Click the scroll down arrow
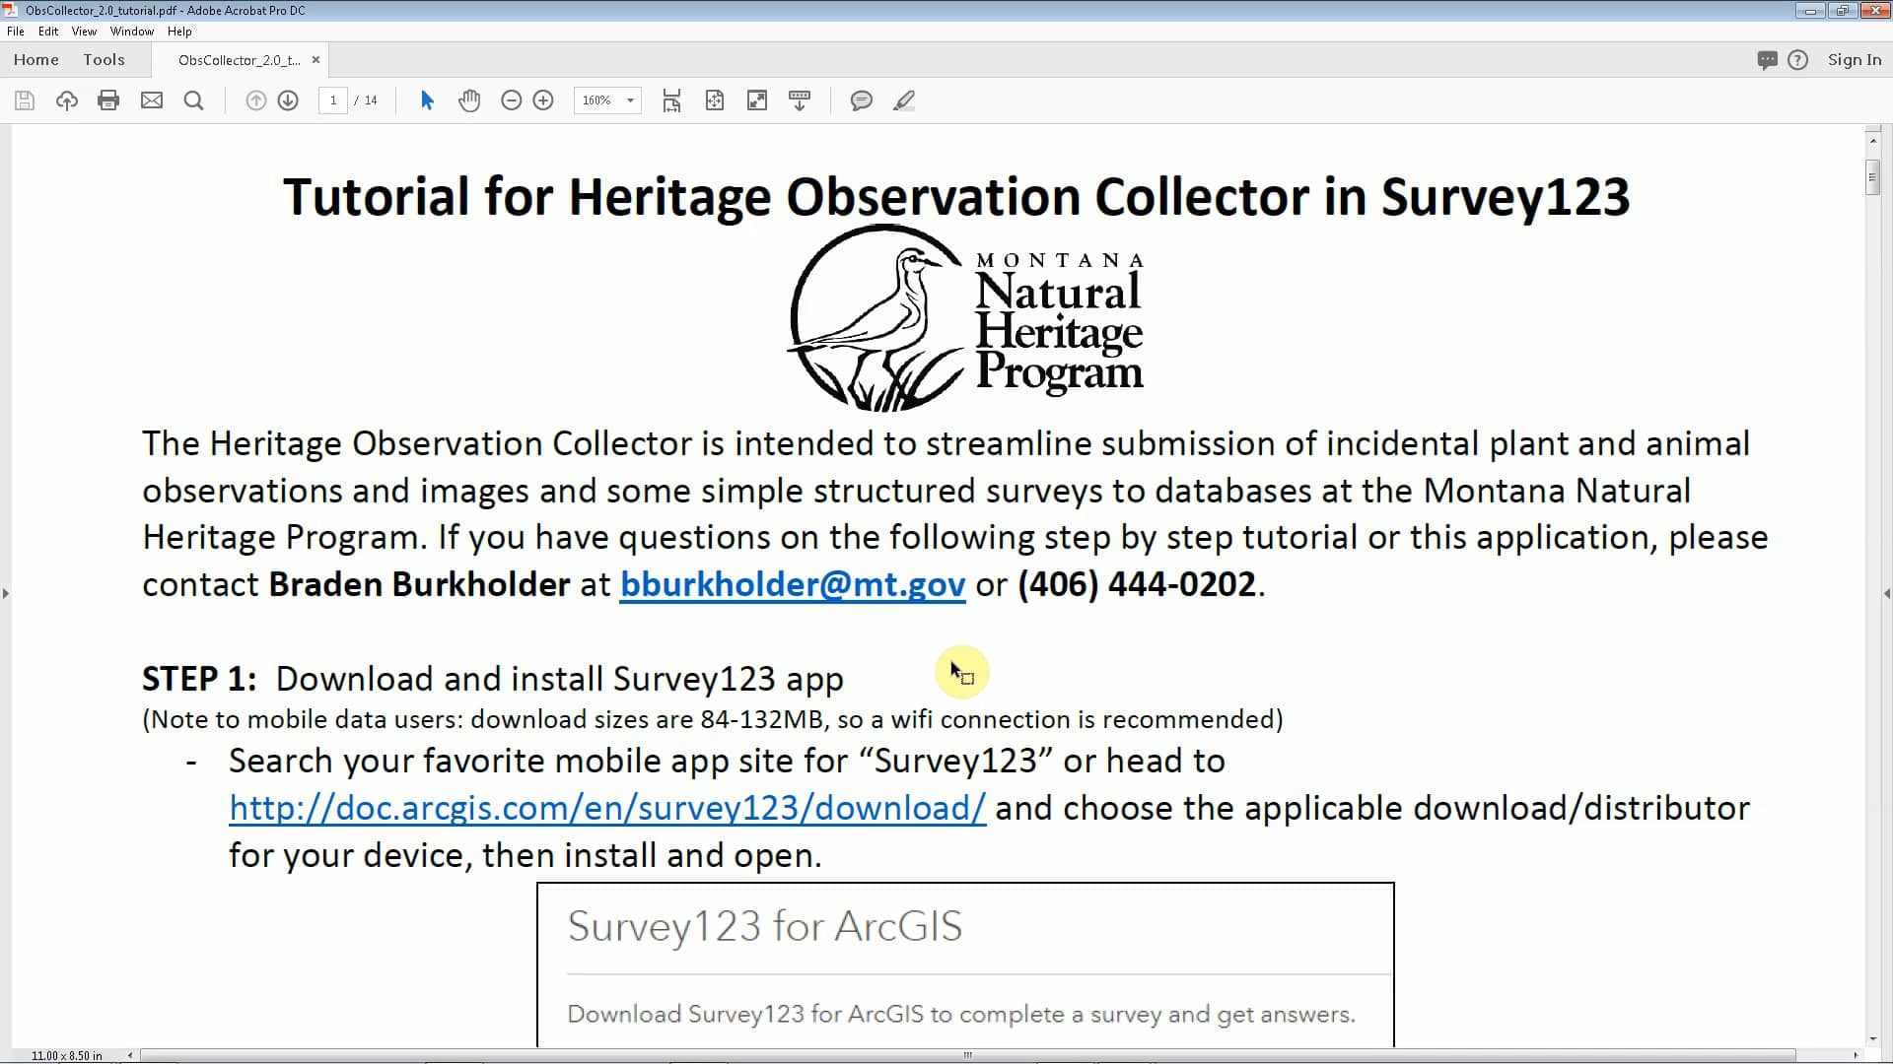 coord(1872,1038)
